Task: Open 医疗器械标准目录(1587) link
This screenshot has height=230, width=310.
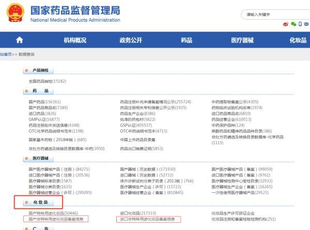Action: pyautogui.click(x=50, y=181)
